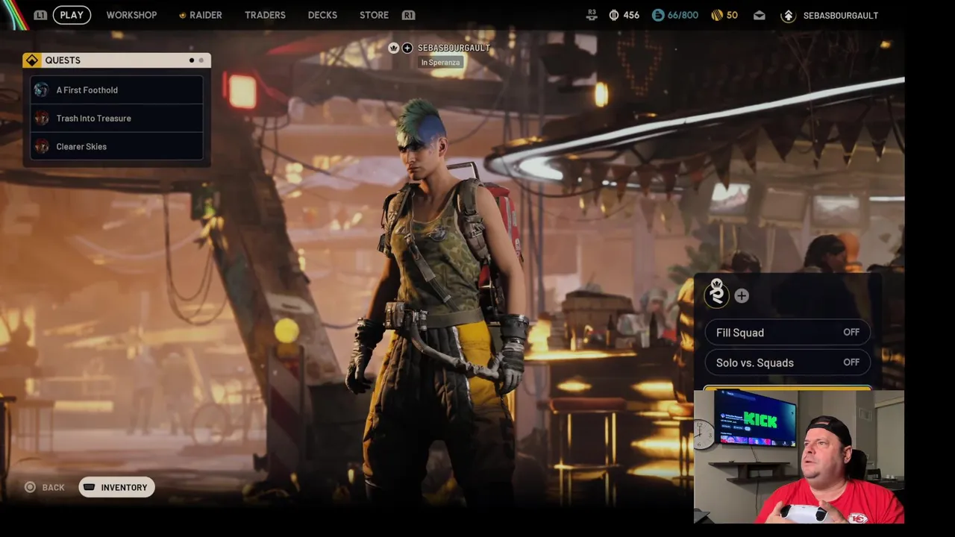Click the QUESTS diamond icon
The width and height of the screenshot is (955, 537).
click(x=31, y=60)
